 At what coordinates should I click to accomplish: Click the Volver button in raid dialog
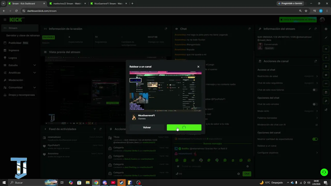(x=147, y=127)
